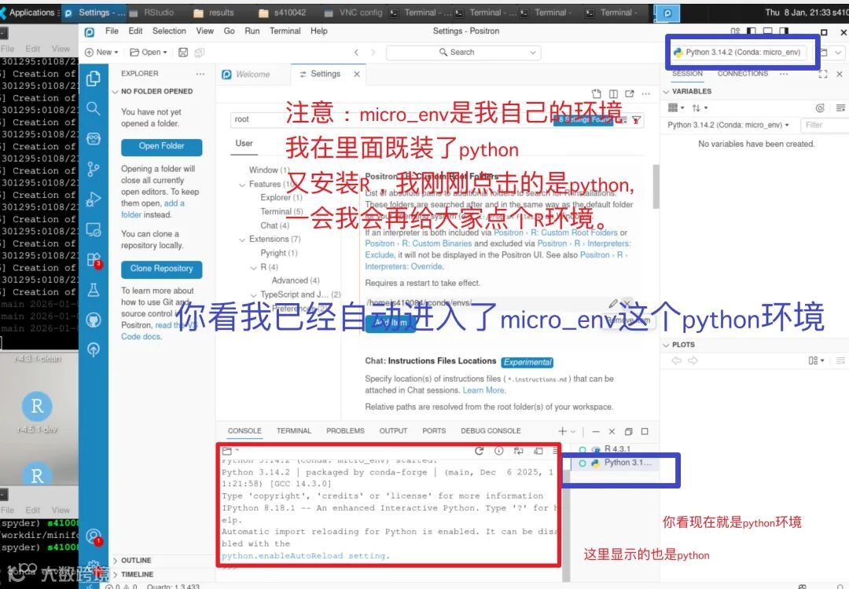Collapse the Features settings group
The height and width of the screenshot is (589, 849).
[242, 185]
